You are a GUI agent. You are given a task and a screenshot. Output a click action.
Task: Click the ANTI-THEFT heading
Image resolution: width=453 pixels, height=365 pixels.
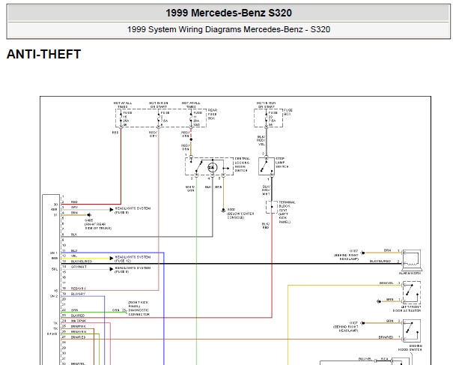pos(43,54)
